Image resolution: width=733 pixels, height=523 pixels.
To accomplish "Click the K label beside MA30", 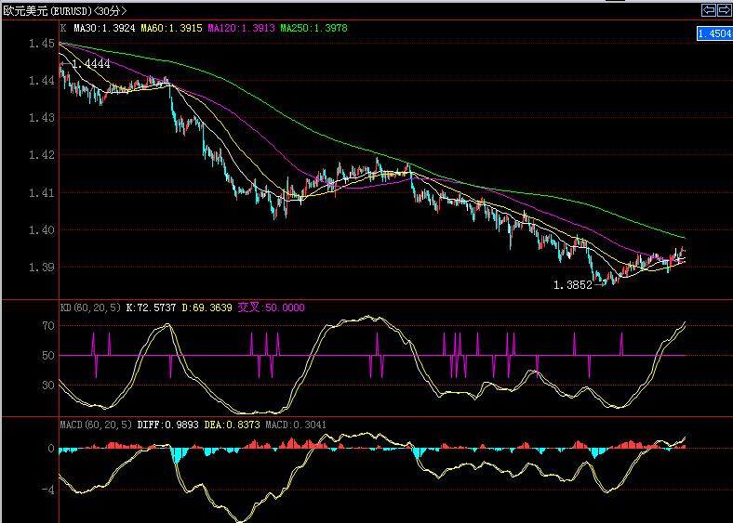I will click(x=63, y=29).
